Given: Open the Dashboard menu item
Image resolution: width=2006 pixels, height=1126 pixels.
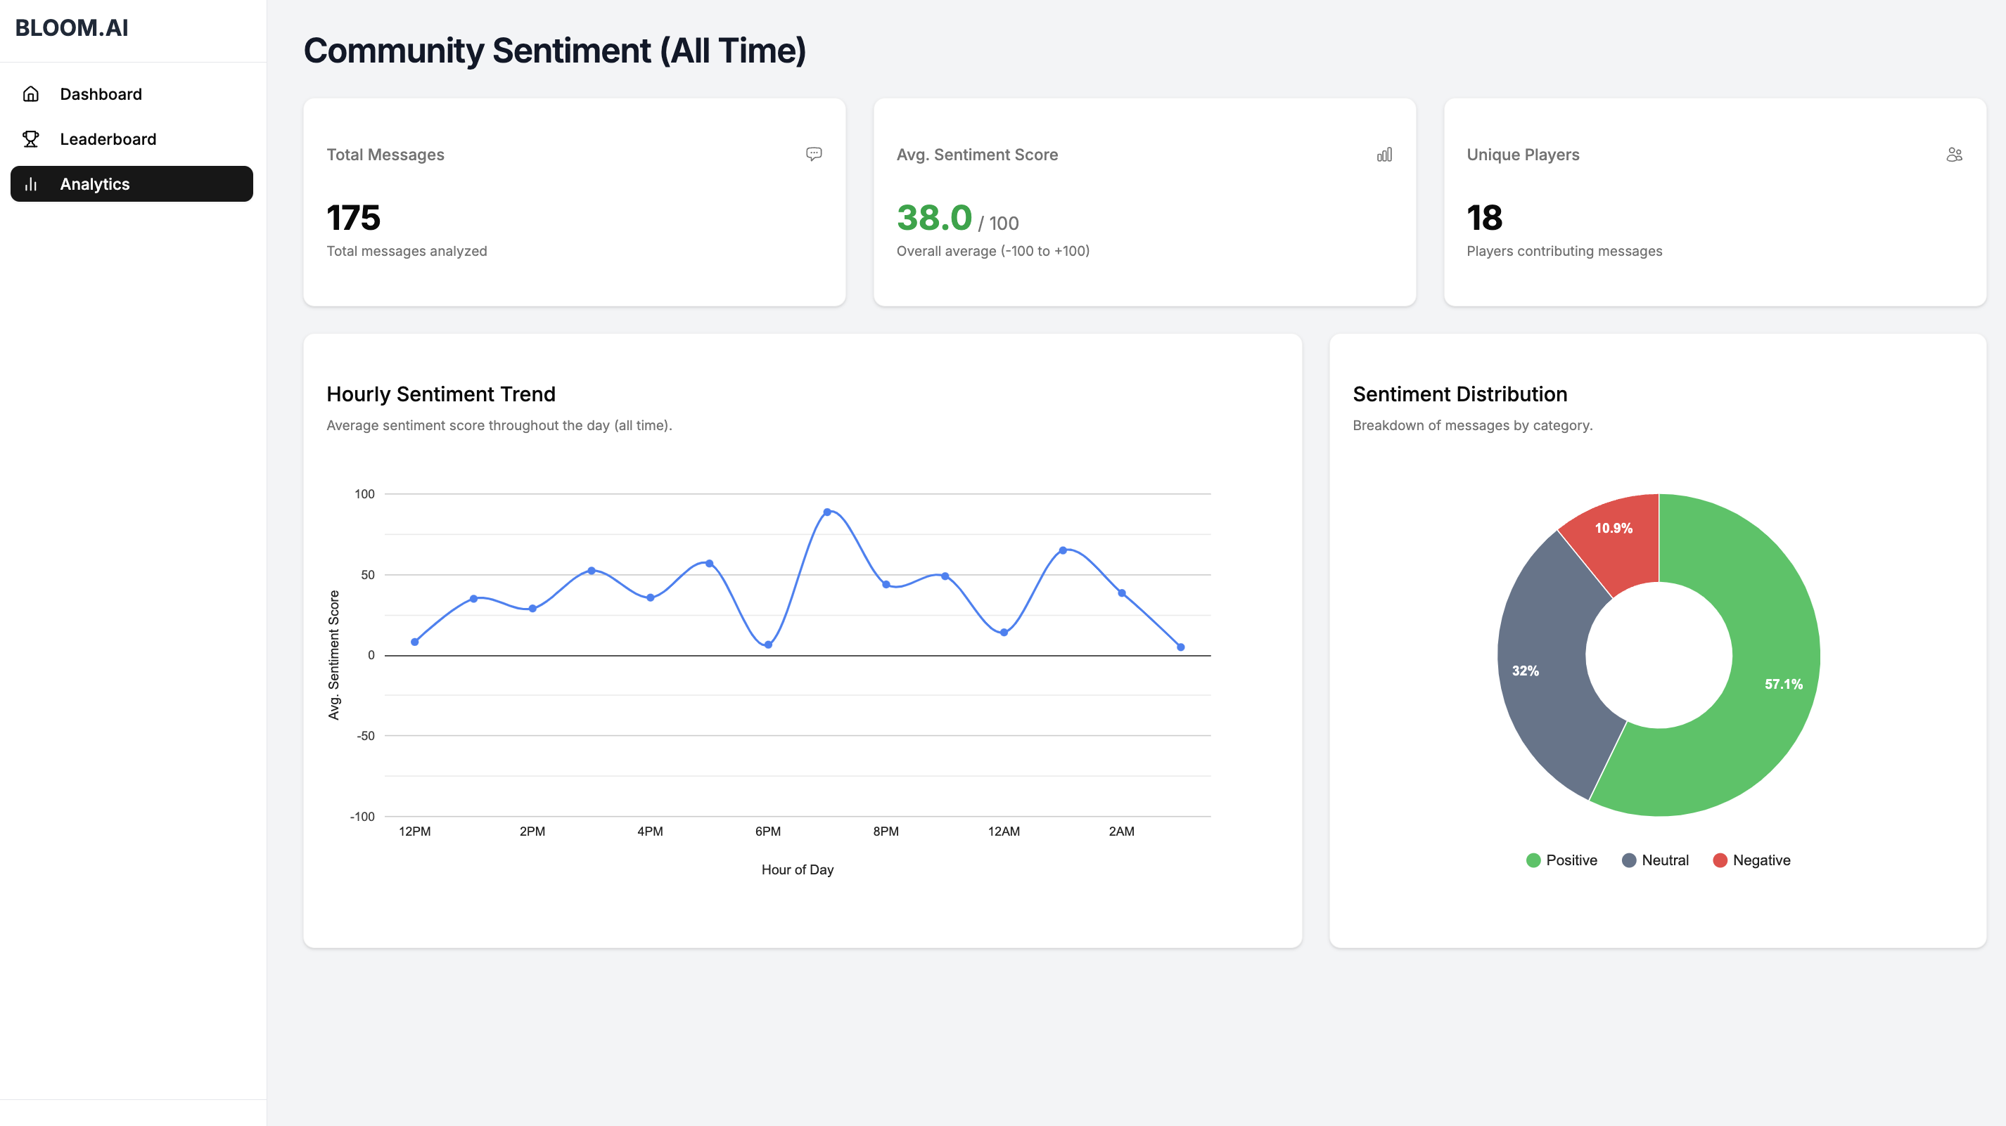Looking at the screenshot, I should click(101, 94).
